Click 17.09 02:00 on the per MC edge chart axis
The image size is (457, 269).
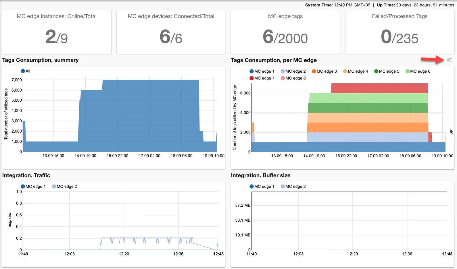[x=378, y=156]
